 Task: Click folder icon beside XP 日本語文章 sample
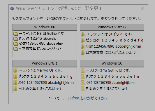coord(16,48)
